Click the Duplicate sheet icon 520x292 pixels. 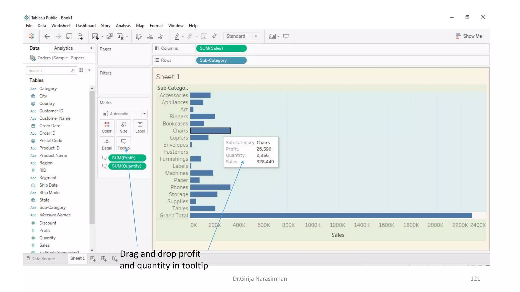(109, 36)
